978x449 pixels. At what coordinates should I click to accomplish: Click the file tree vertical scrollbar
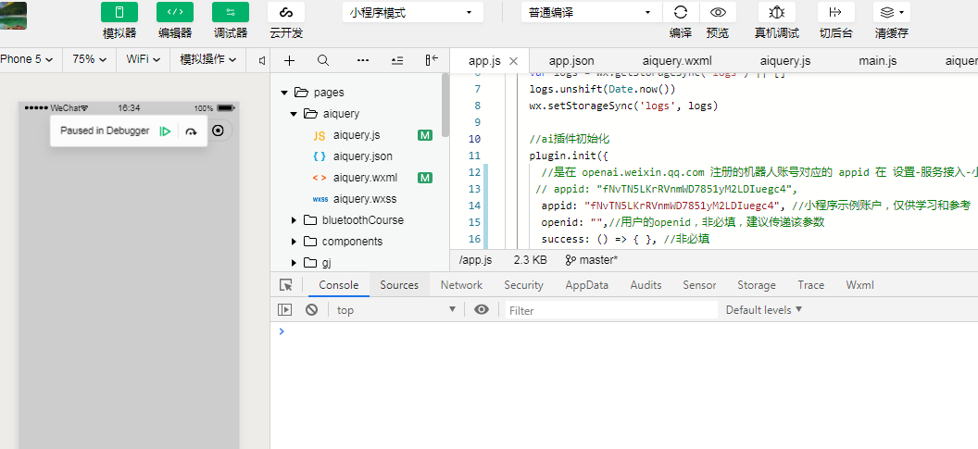click(445, 105)
